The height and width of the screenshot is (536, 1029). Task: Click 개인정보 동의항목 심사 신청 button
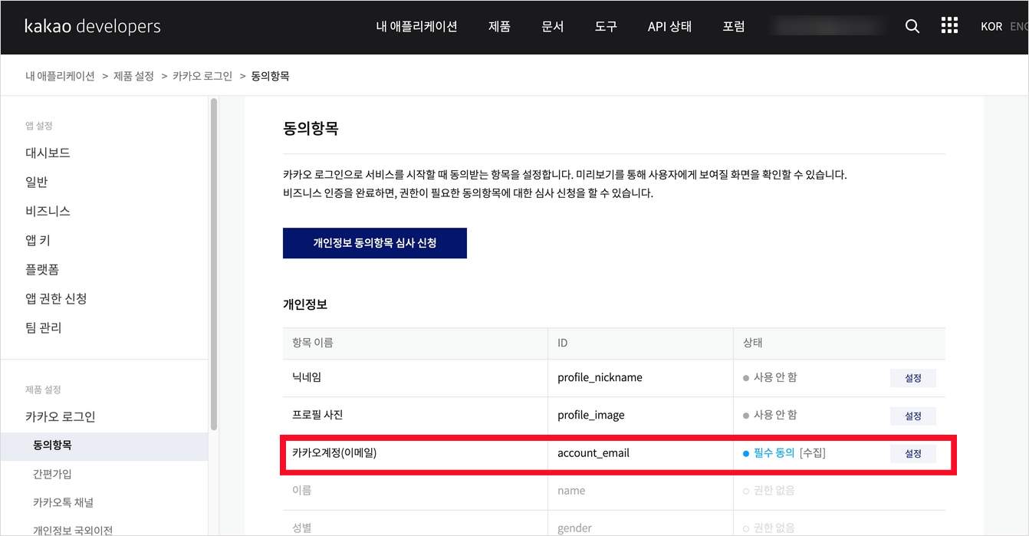[375, 243]
